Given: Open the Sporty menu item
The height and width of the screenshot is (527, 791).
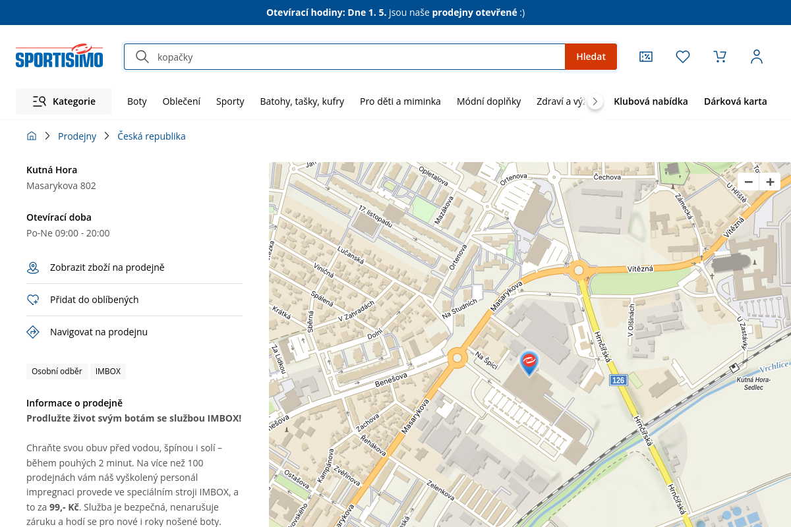Looking at the screenshot, I should click(x=230, y=101).
